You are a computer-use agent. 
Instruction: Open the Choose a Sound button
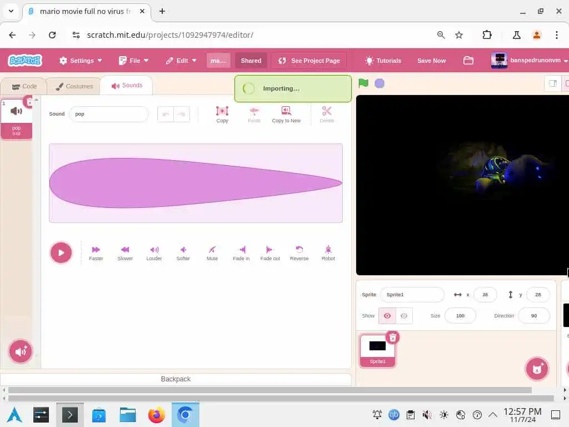21,351
